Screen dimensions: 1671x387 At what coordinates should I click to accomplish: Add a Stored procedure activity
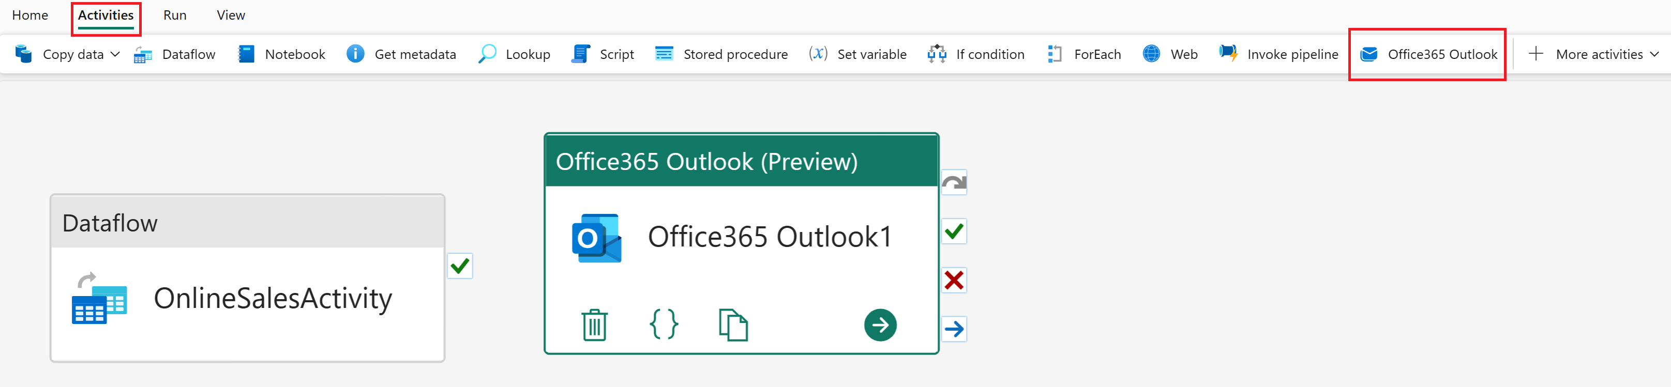[721, 54]
